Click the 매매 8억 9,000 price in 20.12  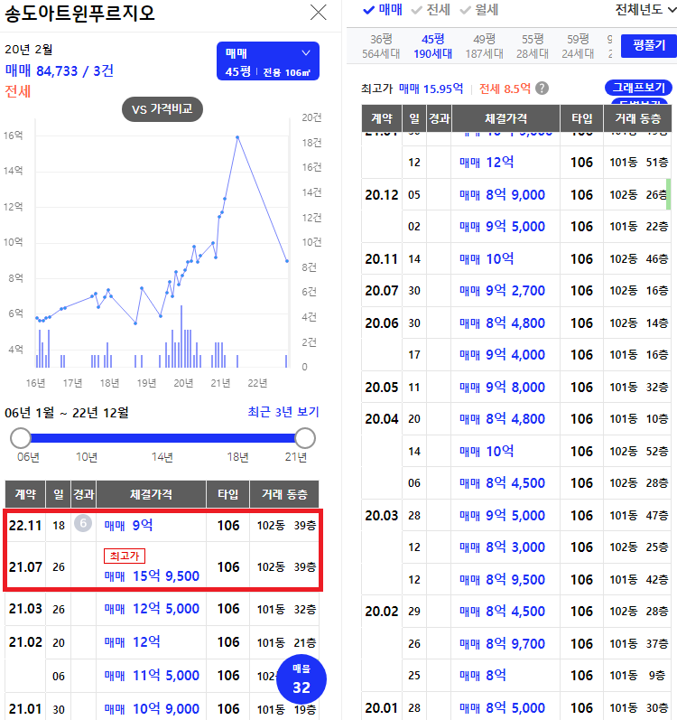tap(502, 195)
